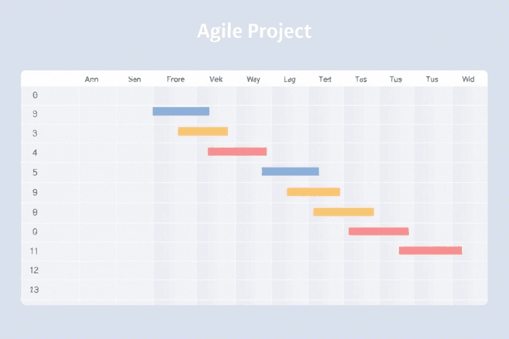Select the blue task bar in row 5
The width and height of the screenshot is (509, 339).
(x=290, y=171)
